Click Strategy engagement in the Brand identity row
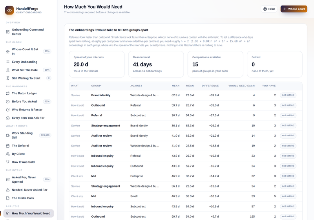Image resolution: width=314 pixels, height=220 pixels. click(x=106, y=126)
